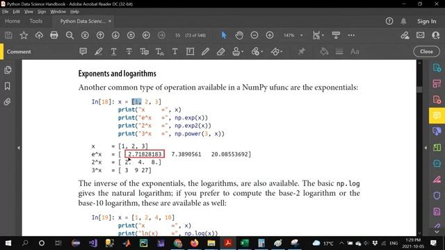Expand left navigation pane arrow
The width and height of the screenshot is (445, 250).
pyautogui.click(x=19, y=148)
